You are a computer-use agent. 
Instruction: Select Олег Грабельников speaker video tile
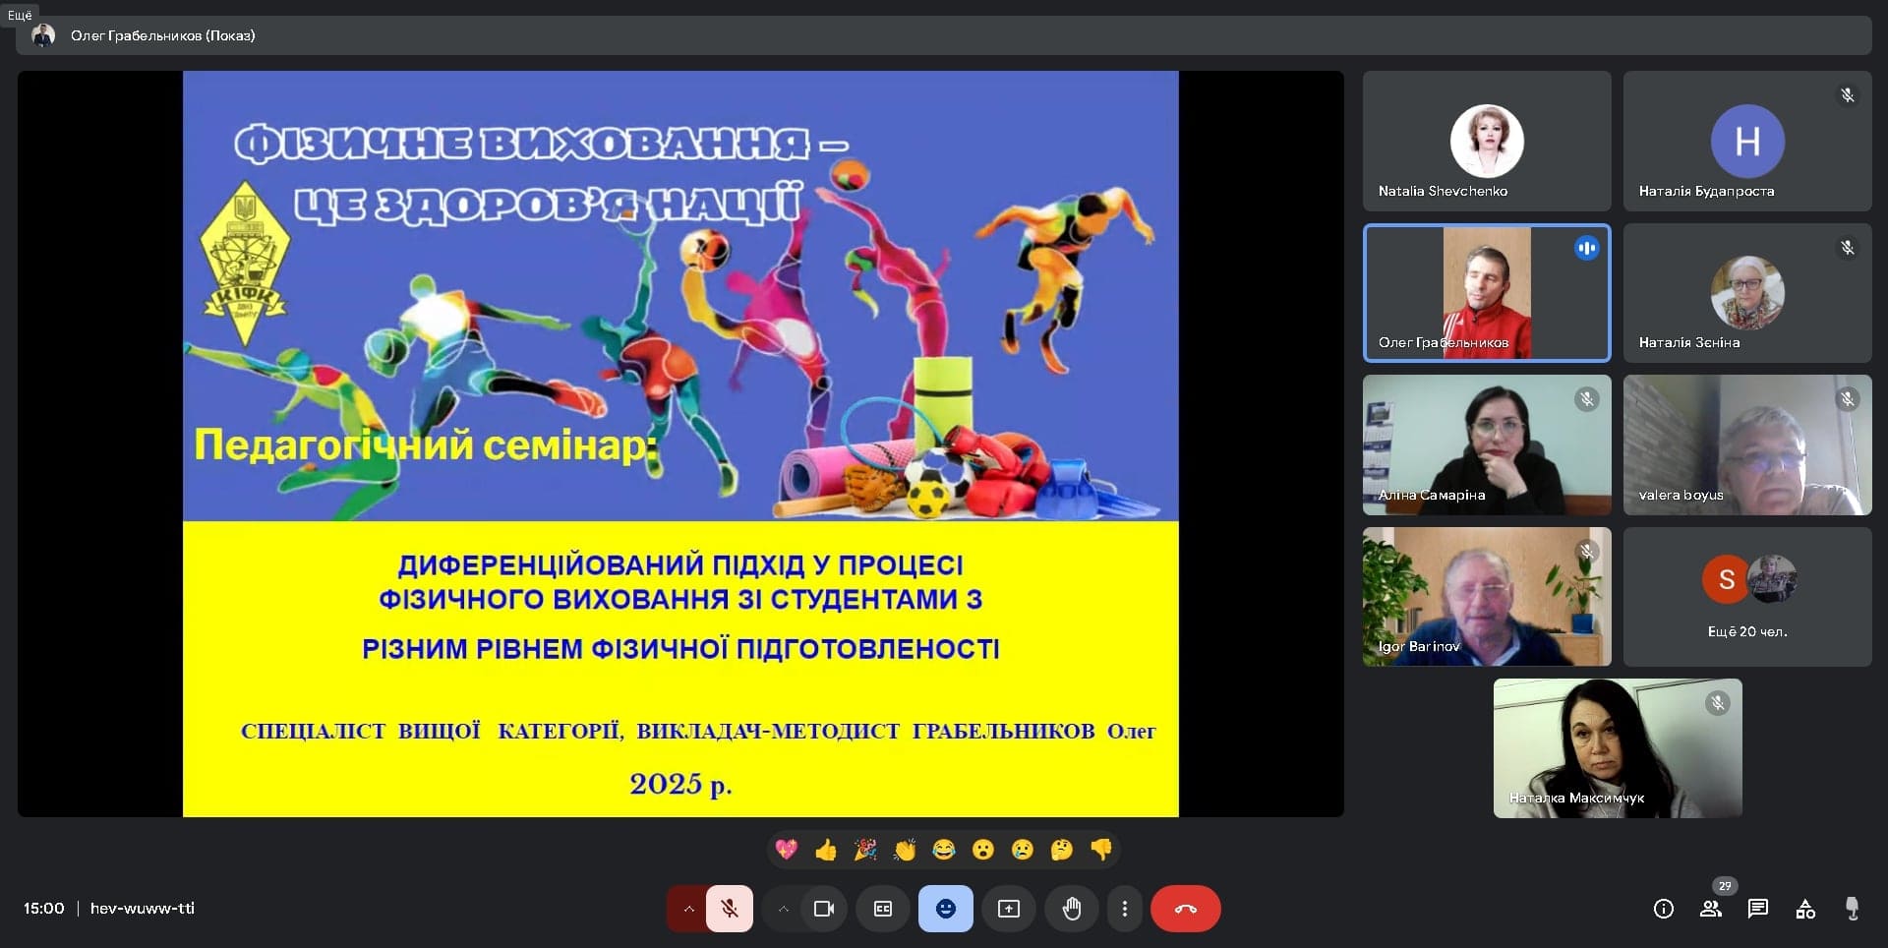[x=1487, y=293]
